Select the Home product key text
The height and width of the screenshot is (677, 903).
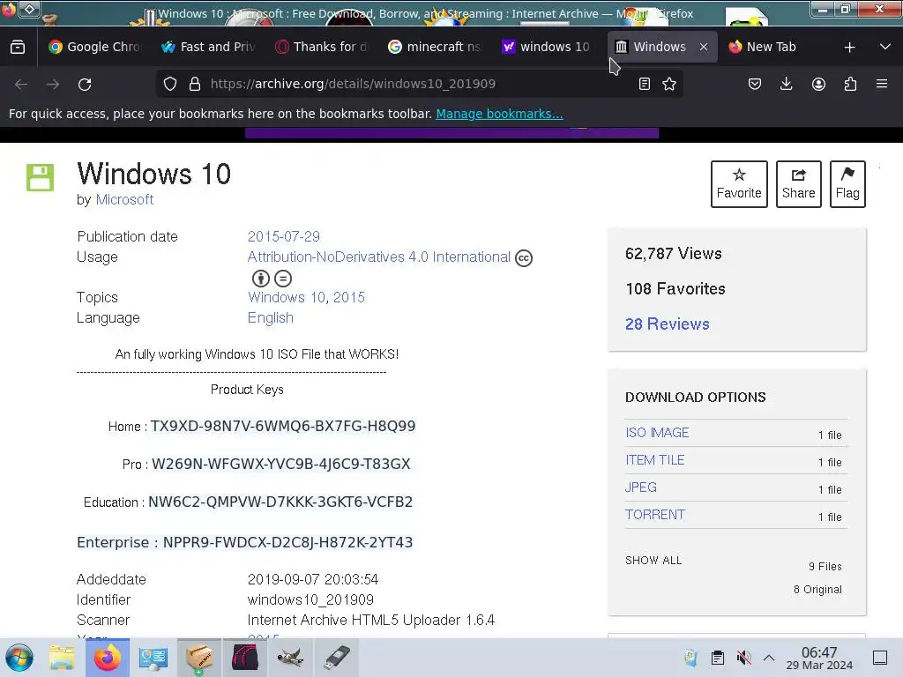(283, 426)
